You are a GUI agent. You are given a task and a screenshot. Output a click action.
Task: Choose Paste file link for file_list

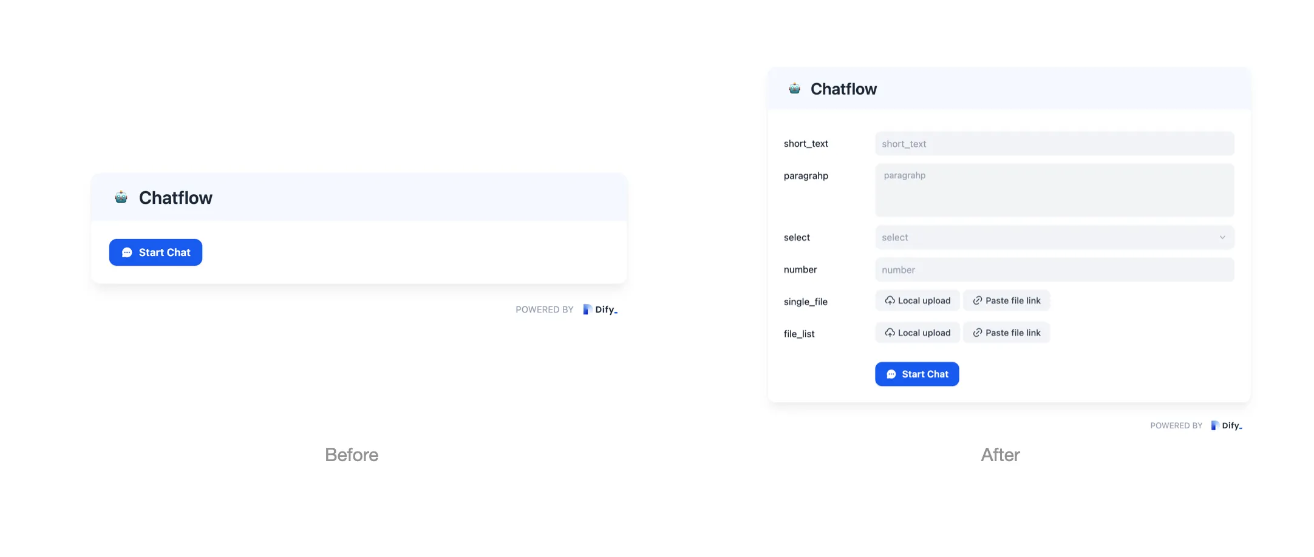[1006, 333]
